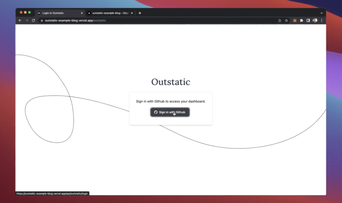Click the browser profile avatar

[315, 20]
